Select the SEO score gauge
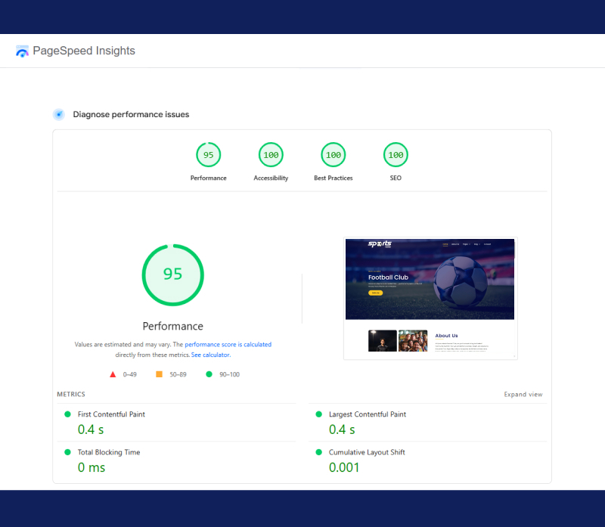Image resolution: width=605 pixels, height=527 pixels. pyautogui.click(x=396, y=155)
